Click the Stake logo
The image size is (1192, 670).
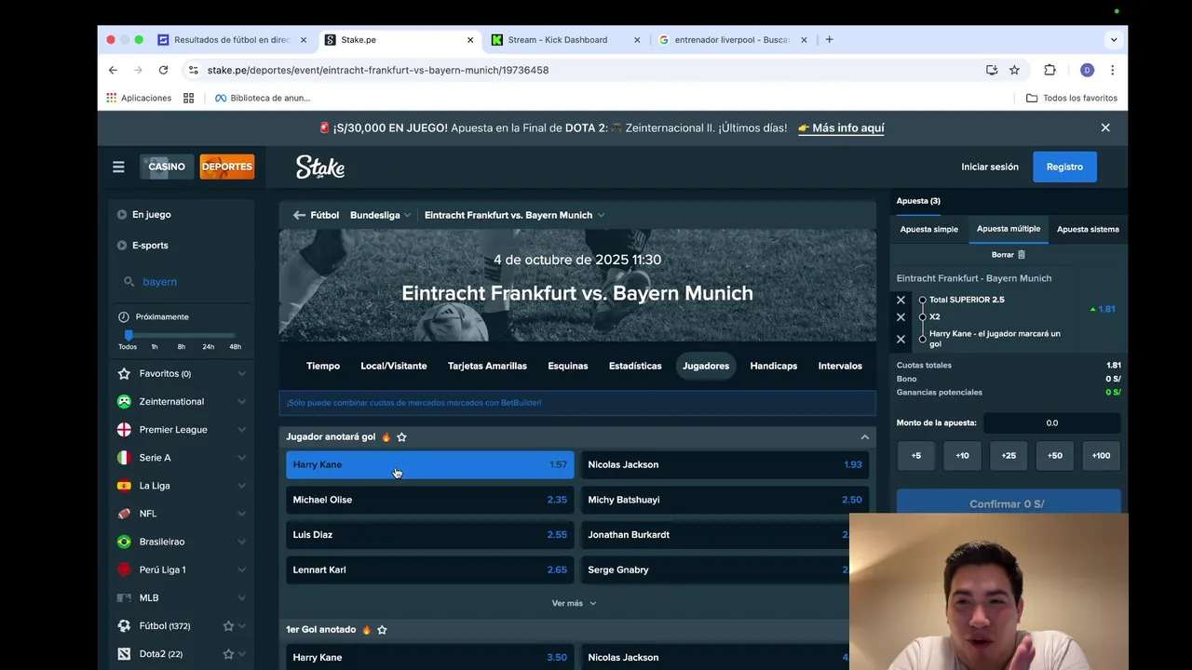pyautogui.click(x=320, y=167)
